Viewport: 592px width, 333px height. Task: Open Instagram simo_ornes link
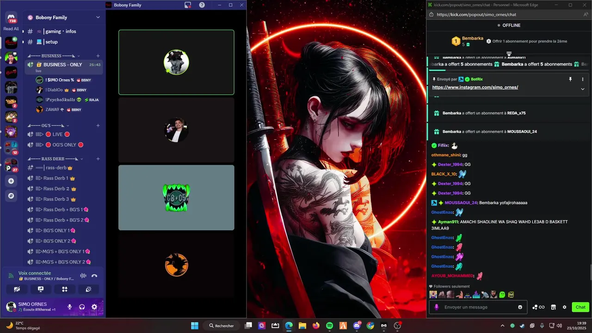point(475,87)
